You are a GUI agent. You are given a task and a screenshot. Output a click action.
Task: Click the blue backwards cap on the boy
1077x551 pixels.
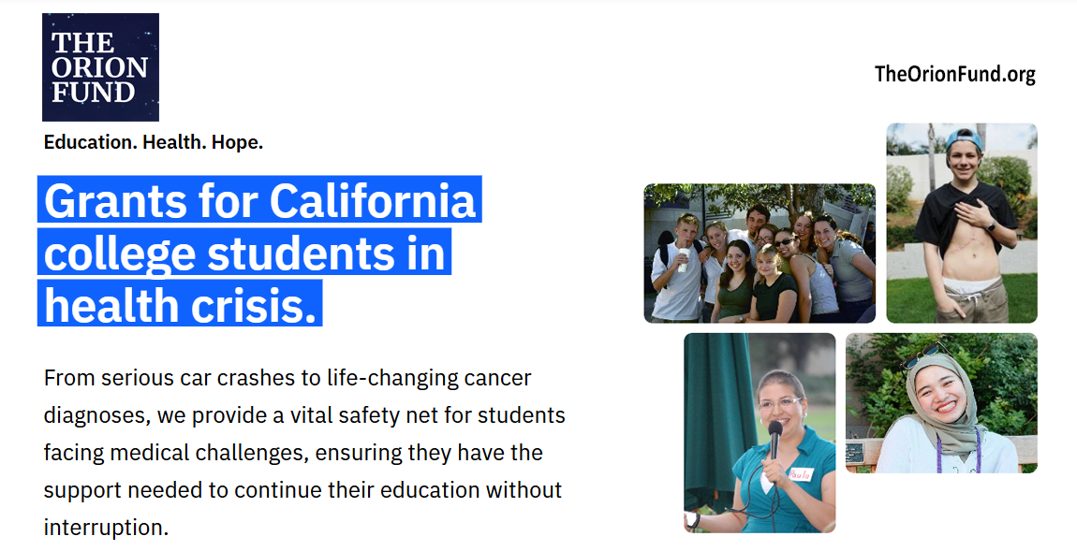coord(963,138)
